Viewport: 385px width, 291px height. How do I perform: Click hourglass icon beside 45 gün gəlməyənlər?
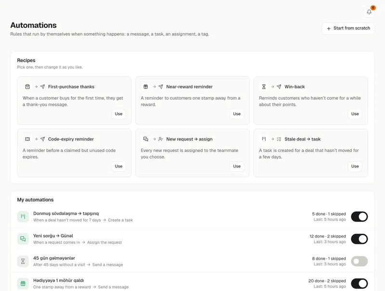[x=23, y=261]
